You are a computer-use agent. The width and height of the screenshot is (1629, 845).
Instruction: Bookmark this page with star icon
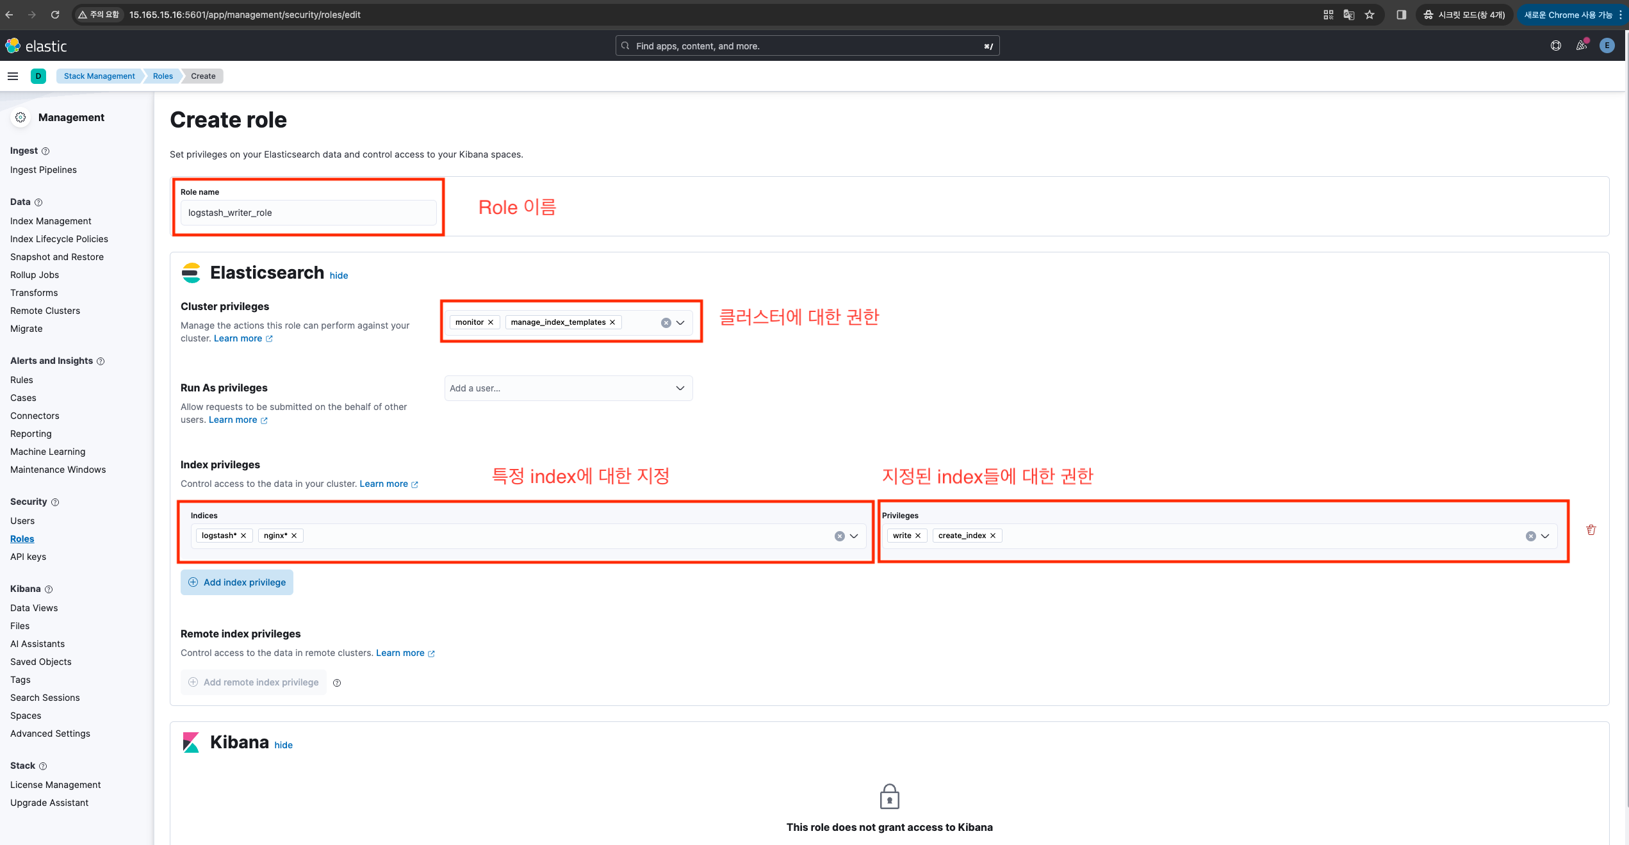point(1370,15)
